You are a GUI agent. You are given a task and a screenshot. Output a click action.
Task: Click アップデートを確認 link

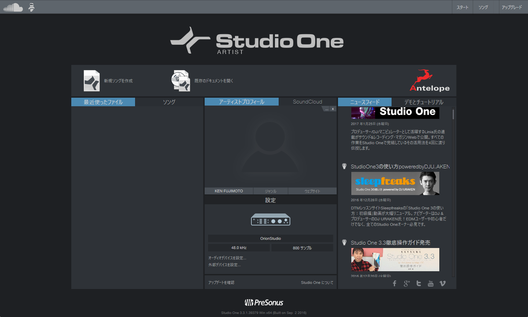(221, 282)
